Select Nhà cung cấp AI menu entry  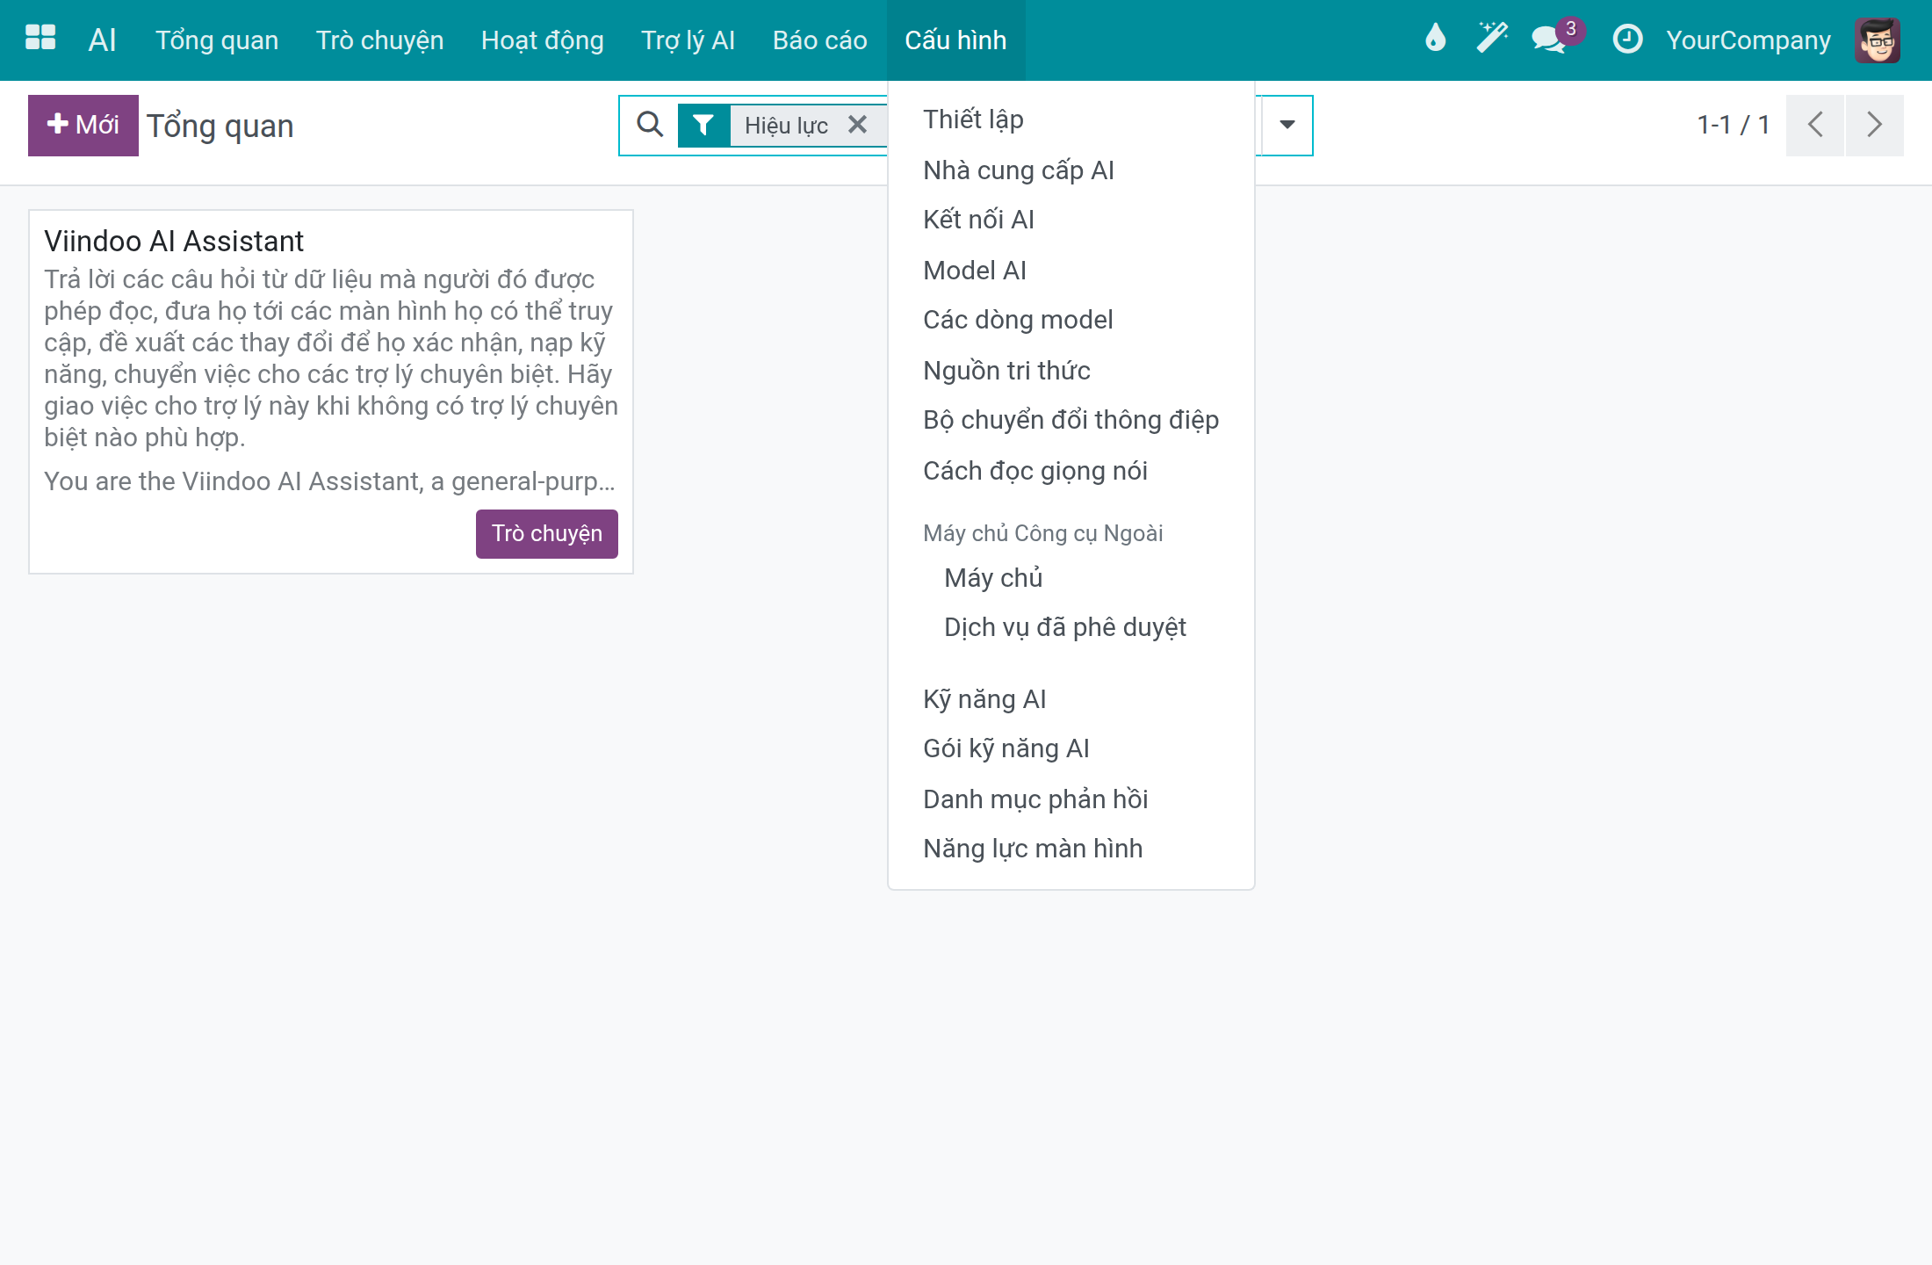pos(1019,170)
